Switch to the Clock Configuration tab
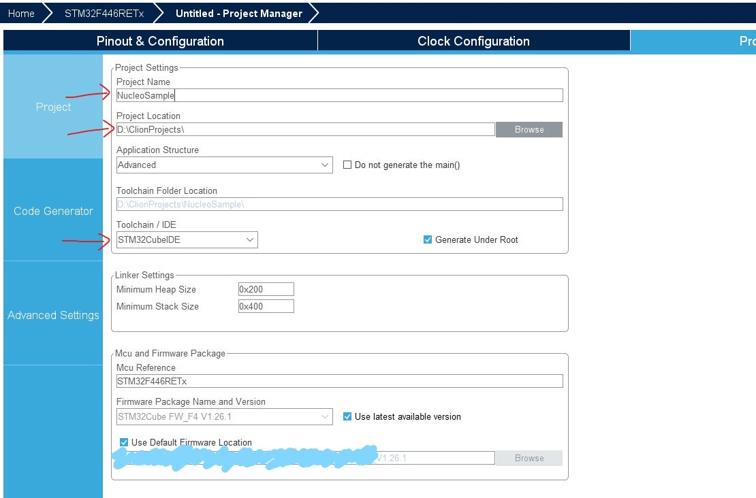Image resolution: width=756 pixels, height=498 pixels. tap(473, 41)
